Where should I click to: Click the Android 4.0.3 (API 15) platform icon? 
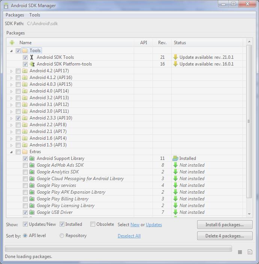pyautogui.click(x=25, y=84)
